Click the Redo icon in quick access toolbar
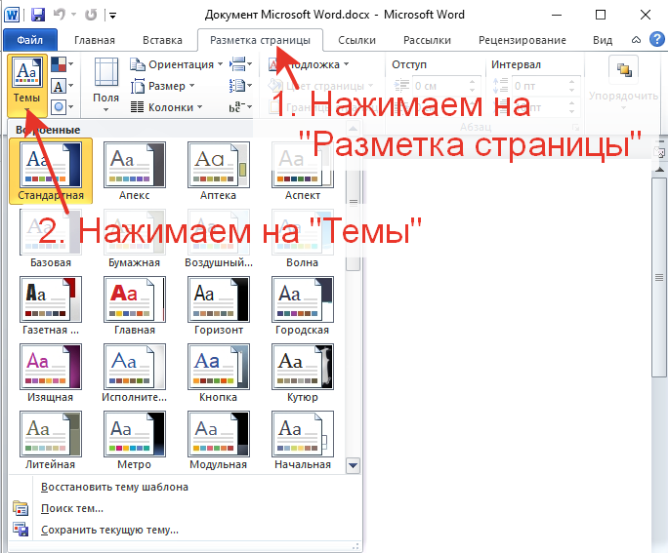The image size is (669, 553). click(x=91, y=15)
